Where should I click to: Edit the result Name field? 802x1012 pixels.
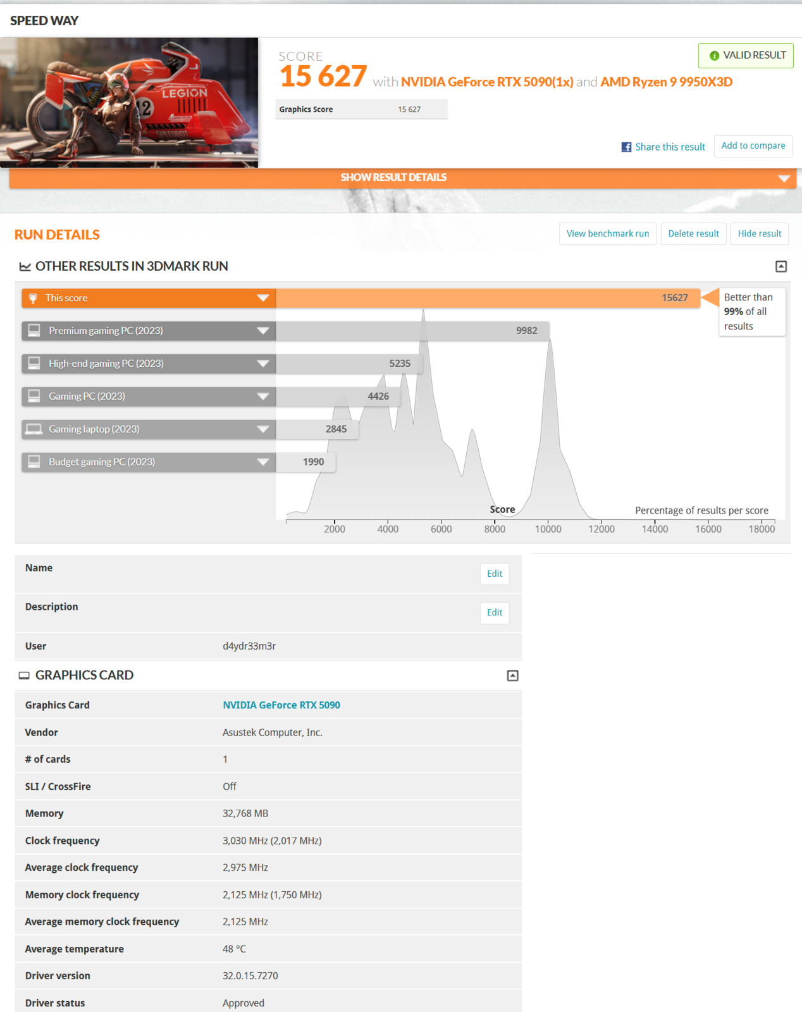pyautogui.click(x=495, y=574)
